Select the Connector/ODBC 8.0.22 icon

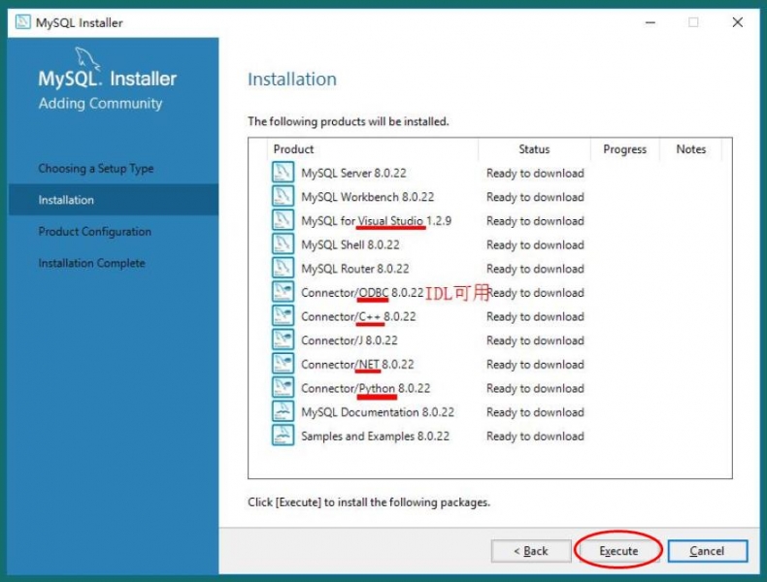coord(283,292)
